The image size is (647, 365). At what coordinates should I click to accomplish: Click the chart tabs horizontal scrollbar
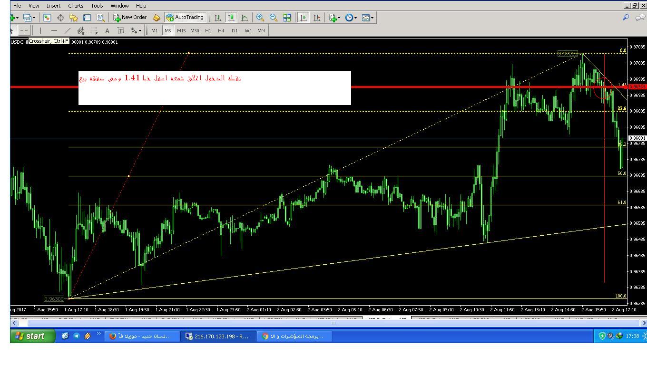click(333, 323)
